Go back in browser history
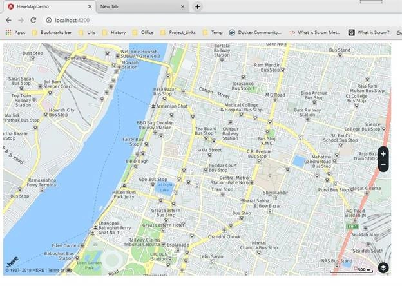 [8, 20]
